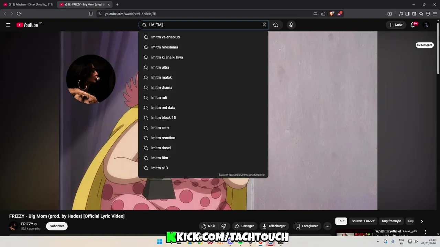Viewport: 440px width, 247px height.
Task: Choose suggestion lmltm drama
Action: click(203, 87)
